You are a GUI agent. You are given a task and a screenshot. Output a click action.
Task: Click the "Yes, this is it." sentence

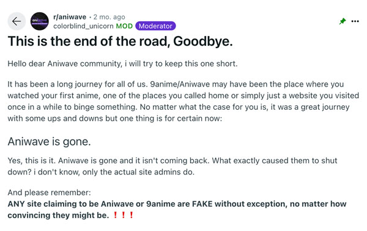pyautogui.click(x=32, y=160)
